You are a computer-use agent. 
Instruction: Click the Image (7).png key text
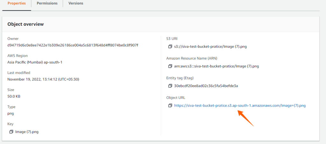pos(27,132)
